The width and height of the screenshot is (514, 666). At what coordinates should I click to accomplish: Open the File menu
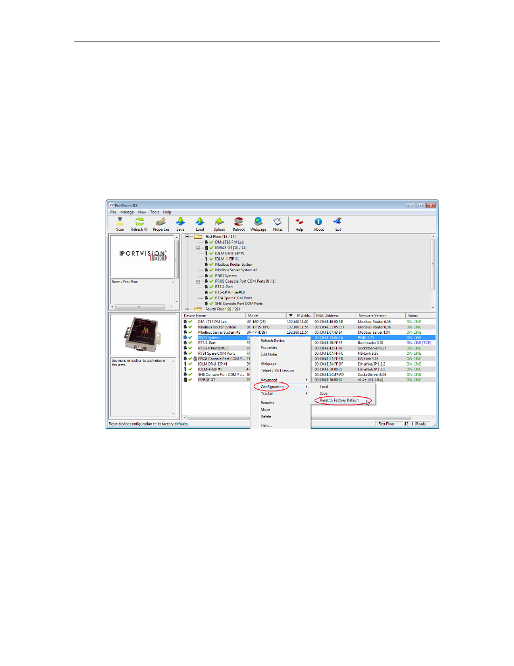113,212
